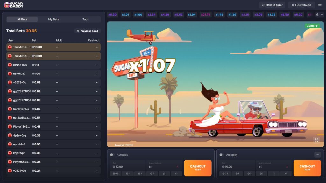Click BINAY ROY's user avatar
326x183 pixels.
tap(10, 65)
